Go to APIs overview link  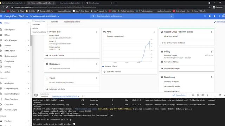pyautogui.click(x=114, y=72)
